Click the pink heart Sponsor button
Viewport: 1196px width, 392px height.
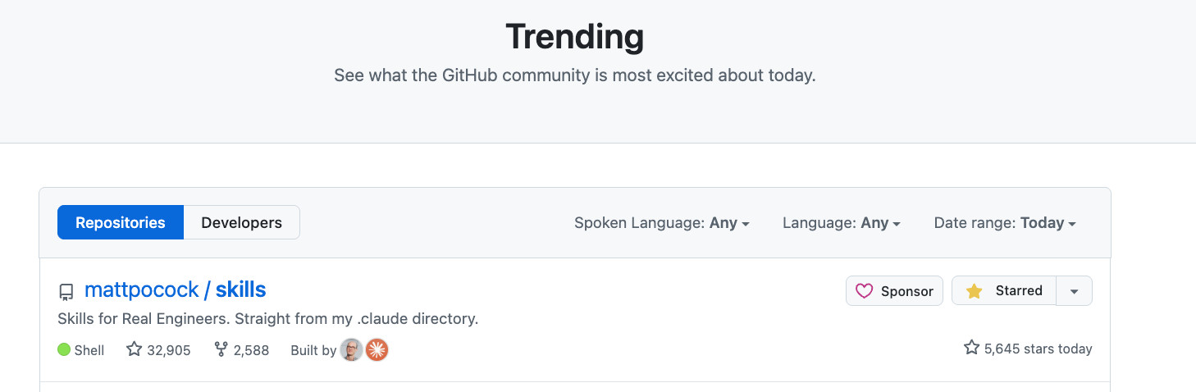[894, 291]
